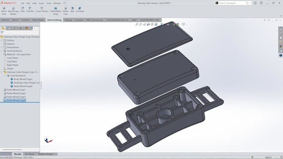Click the SOLIDWORKS logo
The width and height of the screenshot is (283, 159).
pyautogui.click(x=8, y=3)
